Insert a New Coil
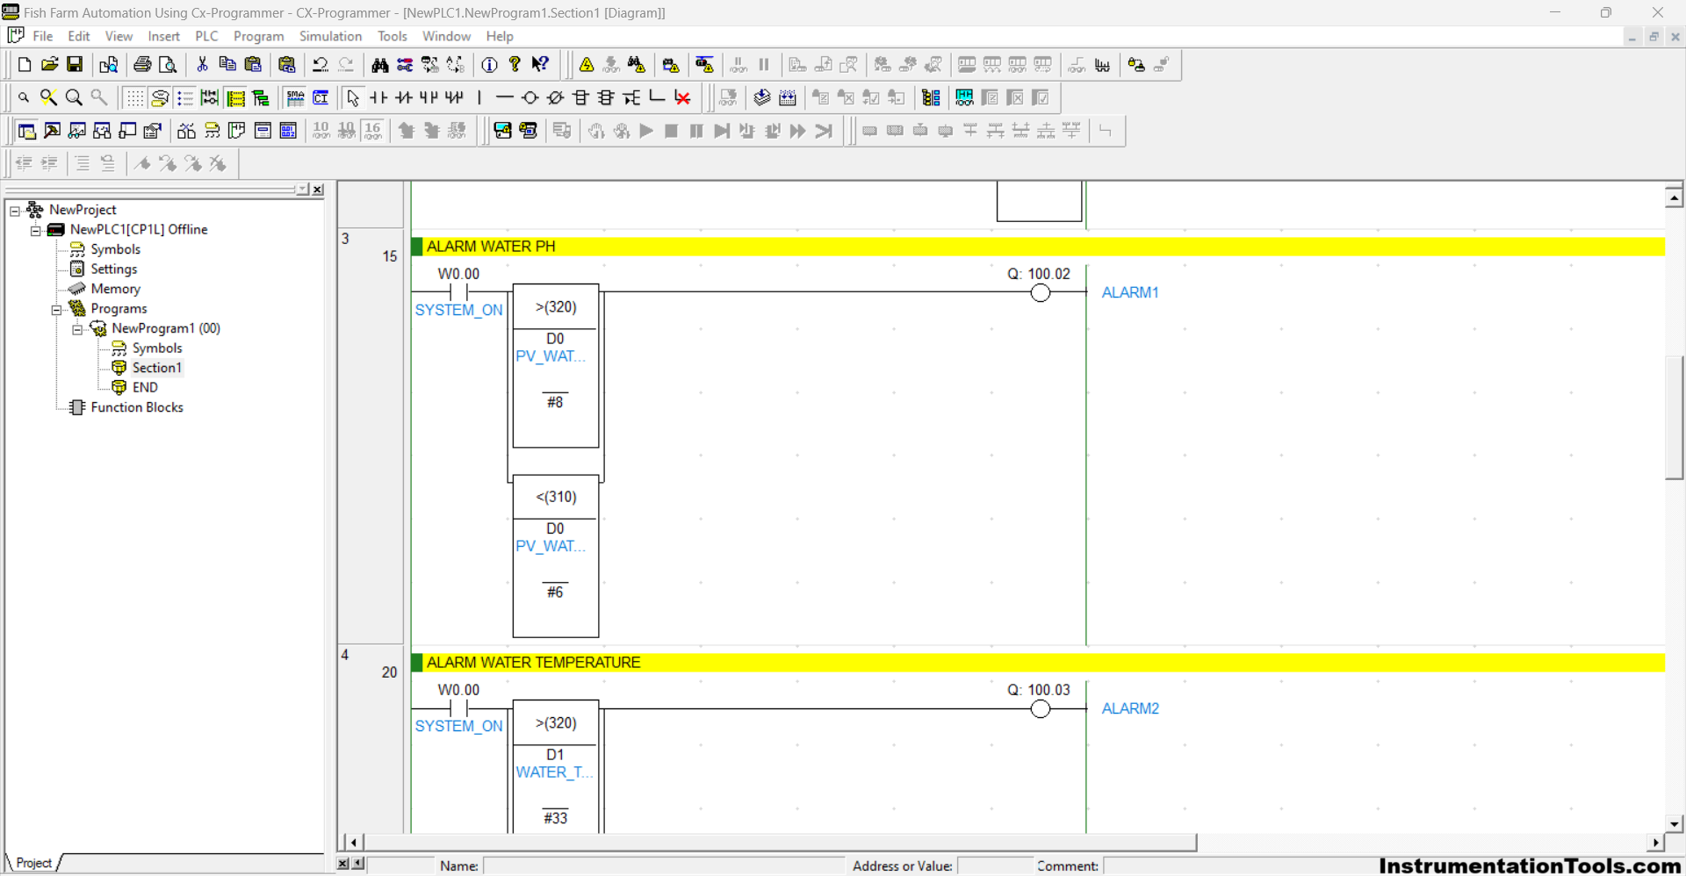 (x=530, y=97)
